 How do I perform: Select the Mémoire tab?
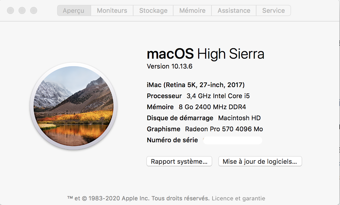pyautogui.click(x=192, y=10)
